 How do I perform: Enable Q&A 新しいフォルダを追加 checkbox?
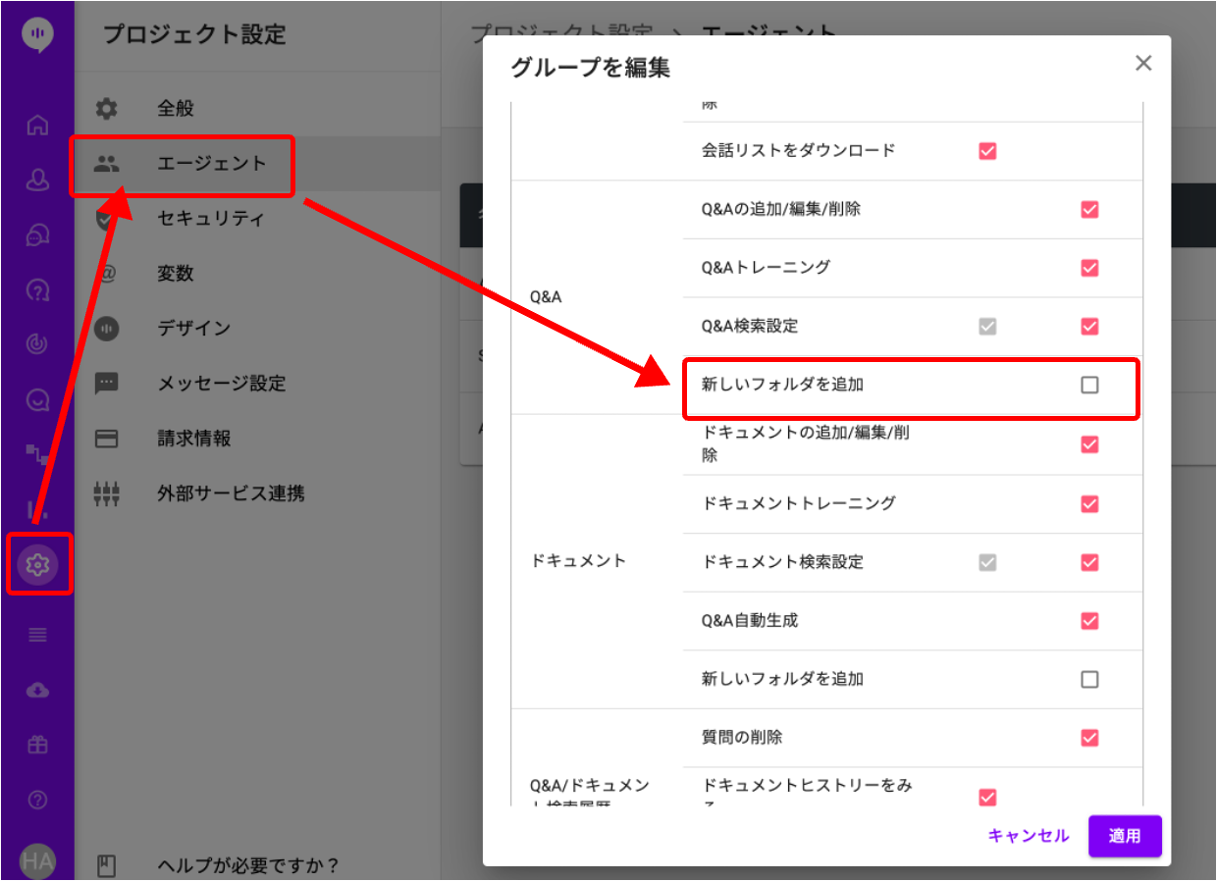(1089, 386)
